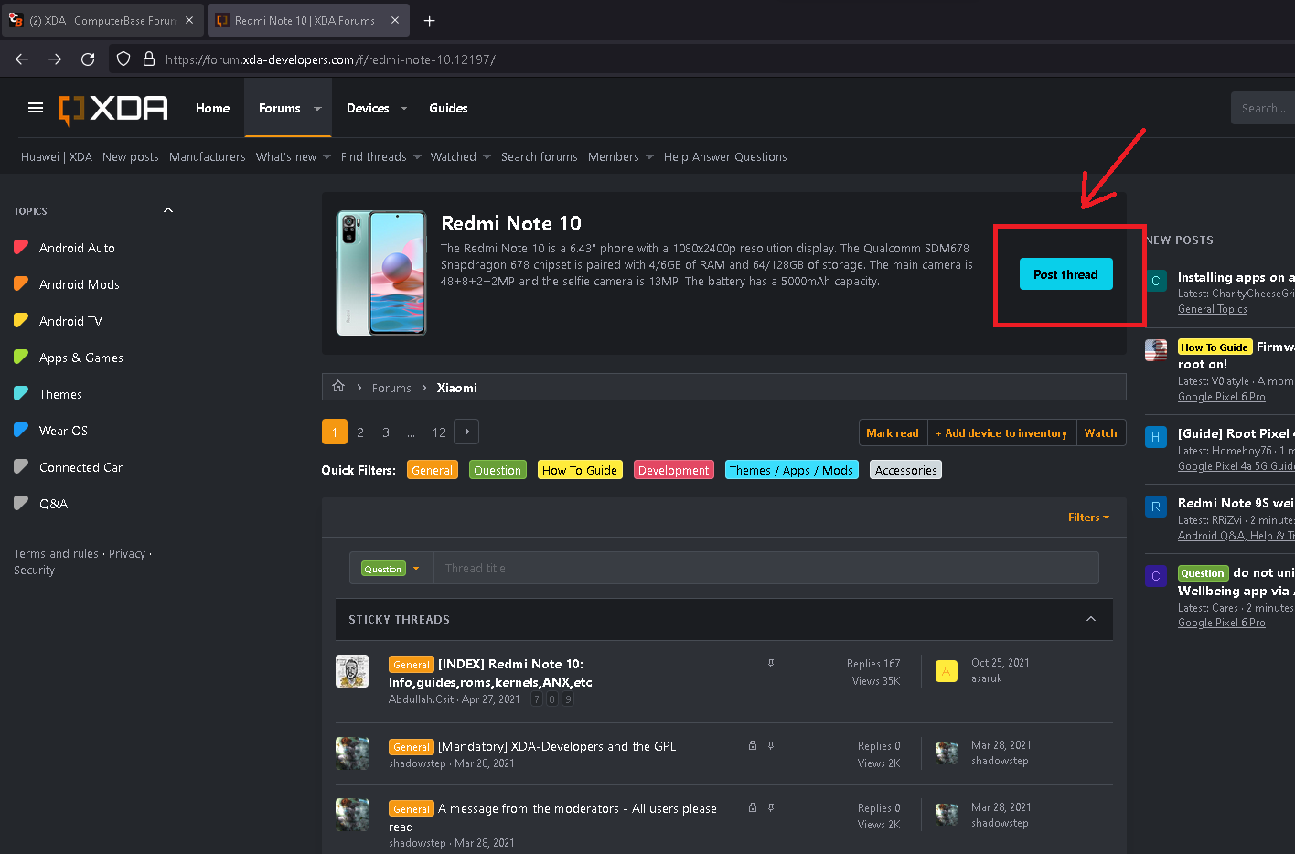Go to page 2
This screenshot has height=854, width=1295.
360,432
